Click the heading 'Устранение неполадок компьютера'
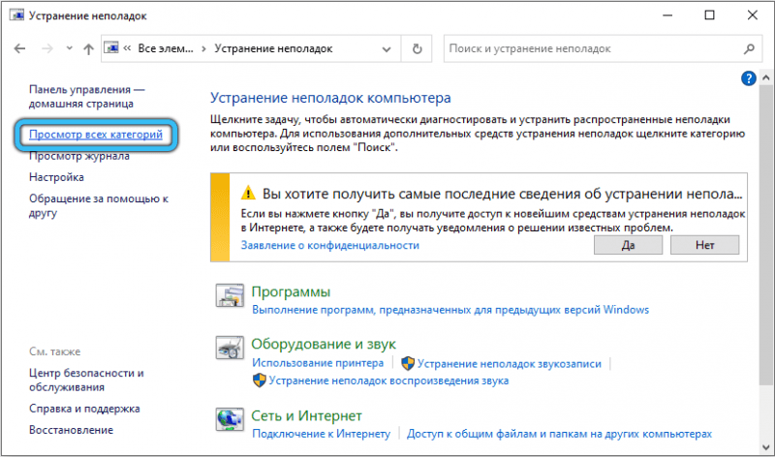The image size is (775, 457). click(330, 98)
